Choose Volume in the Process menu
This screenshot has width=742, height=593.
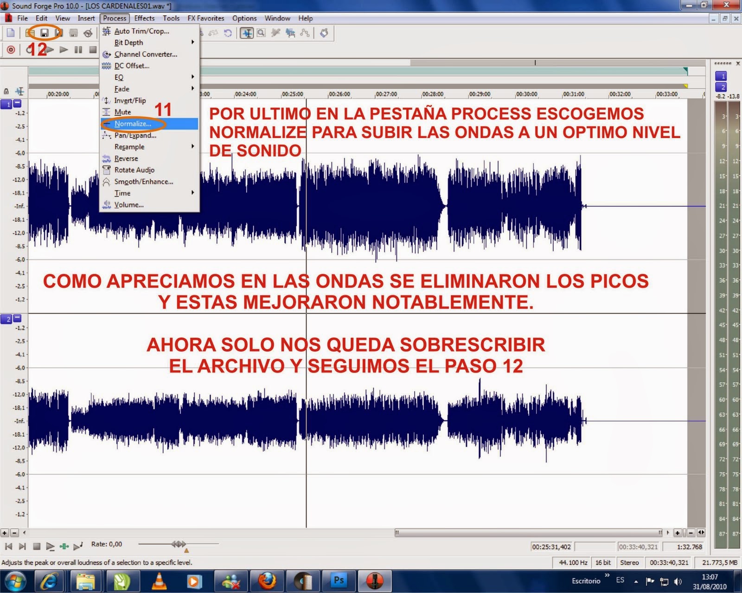click(x=149, y=205)
